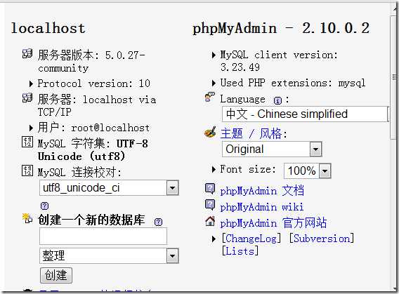Click the server icon beside 服务器: localhost via TCP/IP

[x=27, y=98]
